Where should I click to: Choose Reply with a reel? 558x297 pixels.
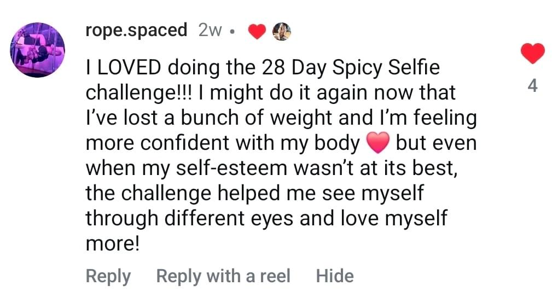[223, 276]
